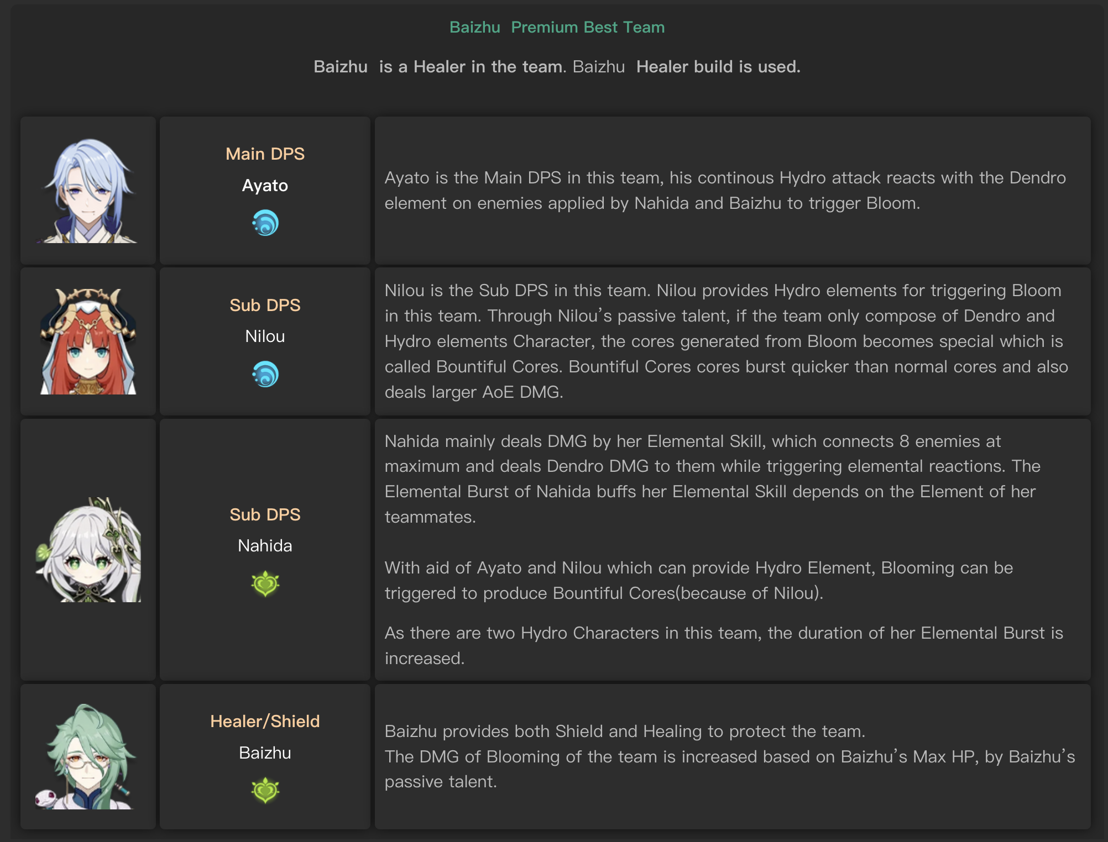
Task: Click the Main DPS role label
Action: (x=265, y=154)
